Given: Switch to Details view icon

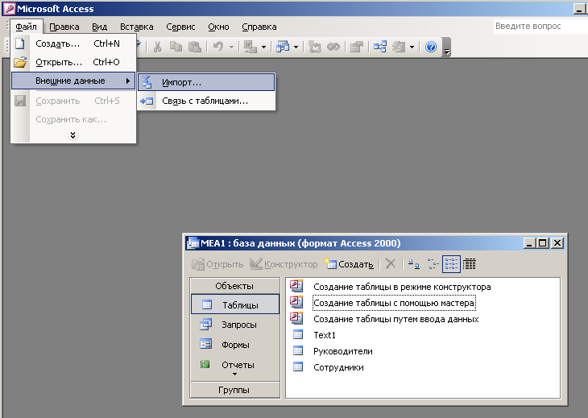Looking at the screenshot, I should point(469,264).
